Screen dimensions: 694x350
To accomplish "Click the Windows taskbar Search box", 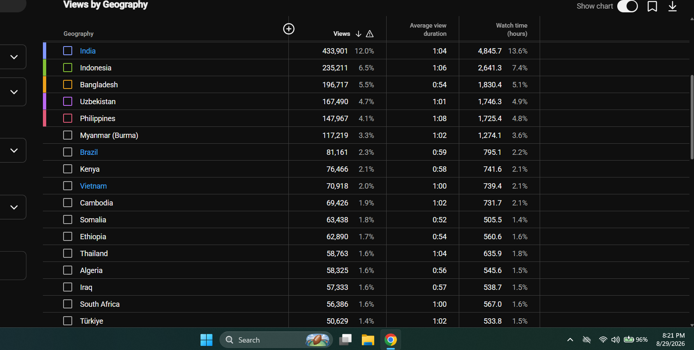I will click(276, 340).
